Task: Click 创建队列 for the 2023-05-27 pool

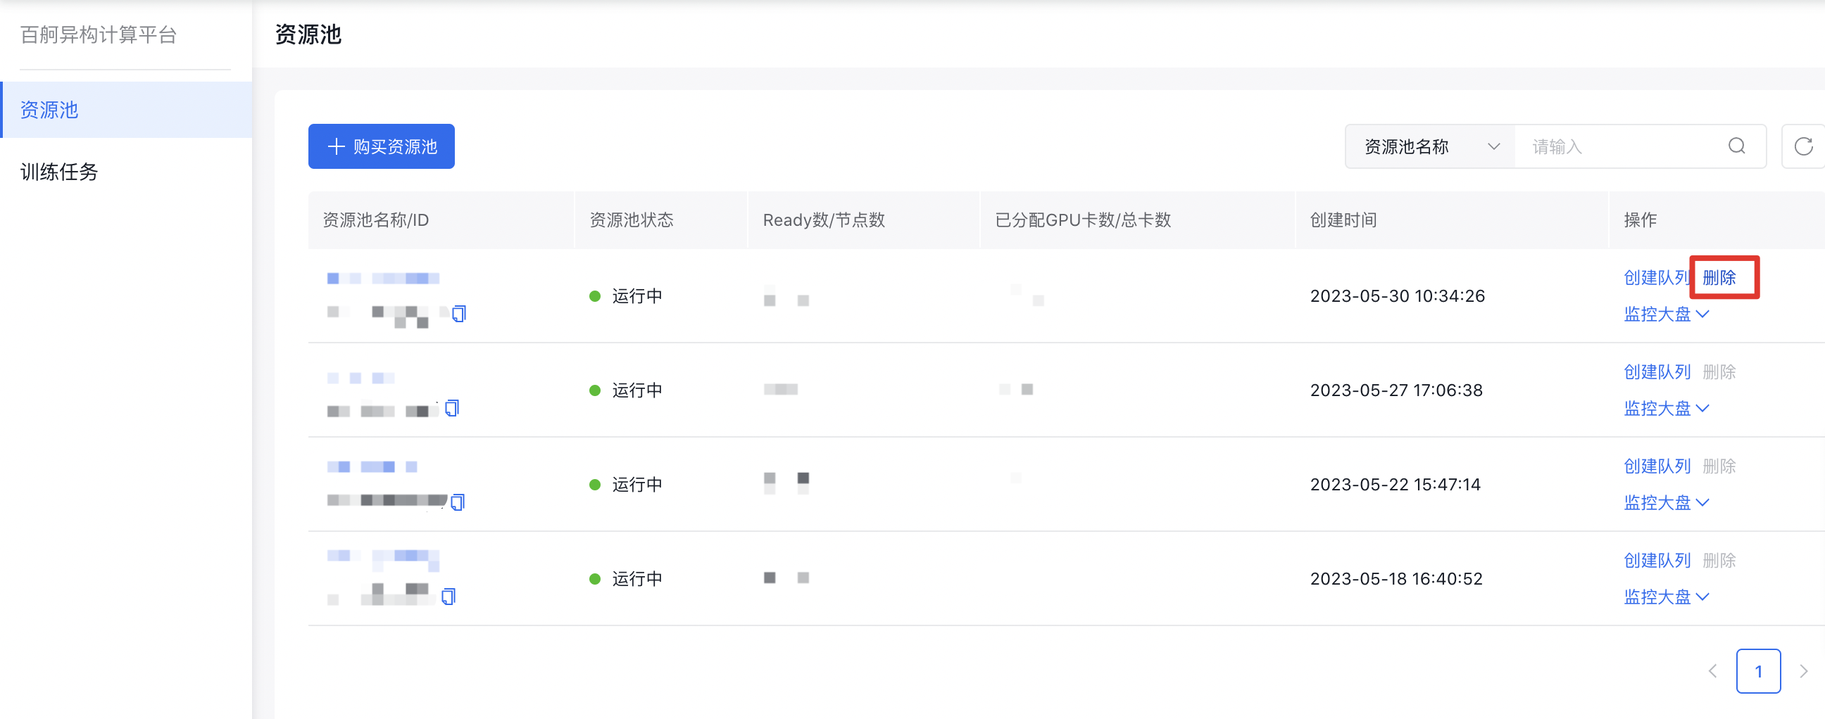Action: click(x=1657, y=371)
